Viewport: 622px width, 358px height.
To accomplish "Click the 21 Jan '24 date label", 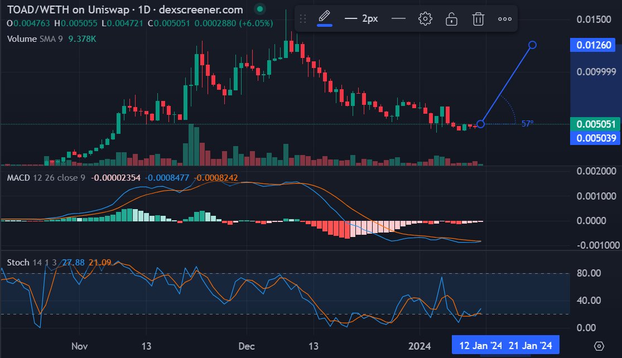I will [530, 346].
